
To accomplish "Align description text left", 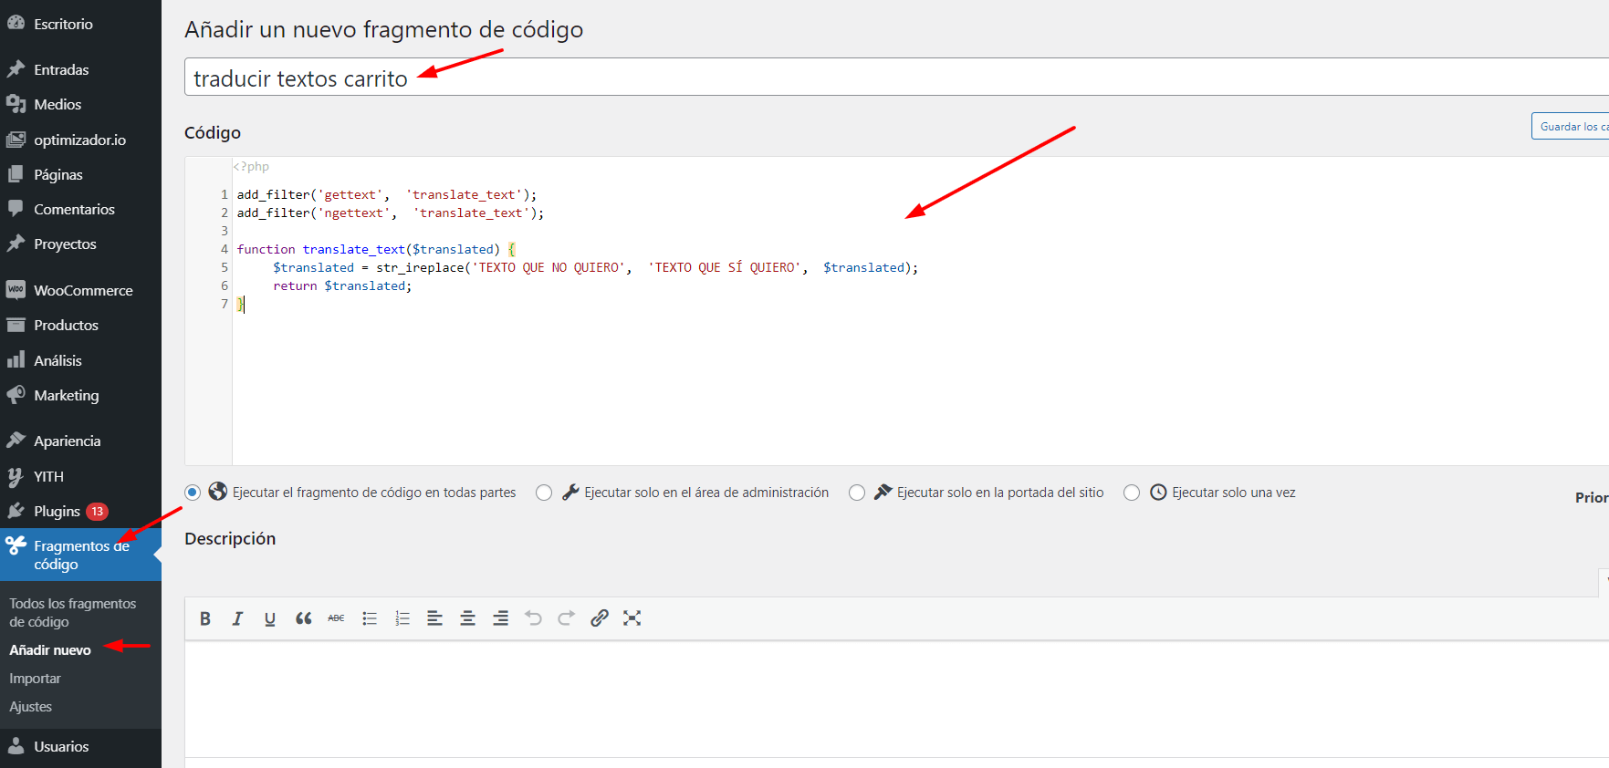I will [435, 618].
